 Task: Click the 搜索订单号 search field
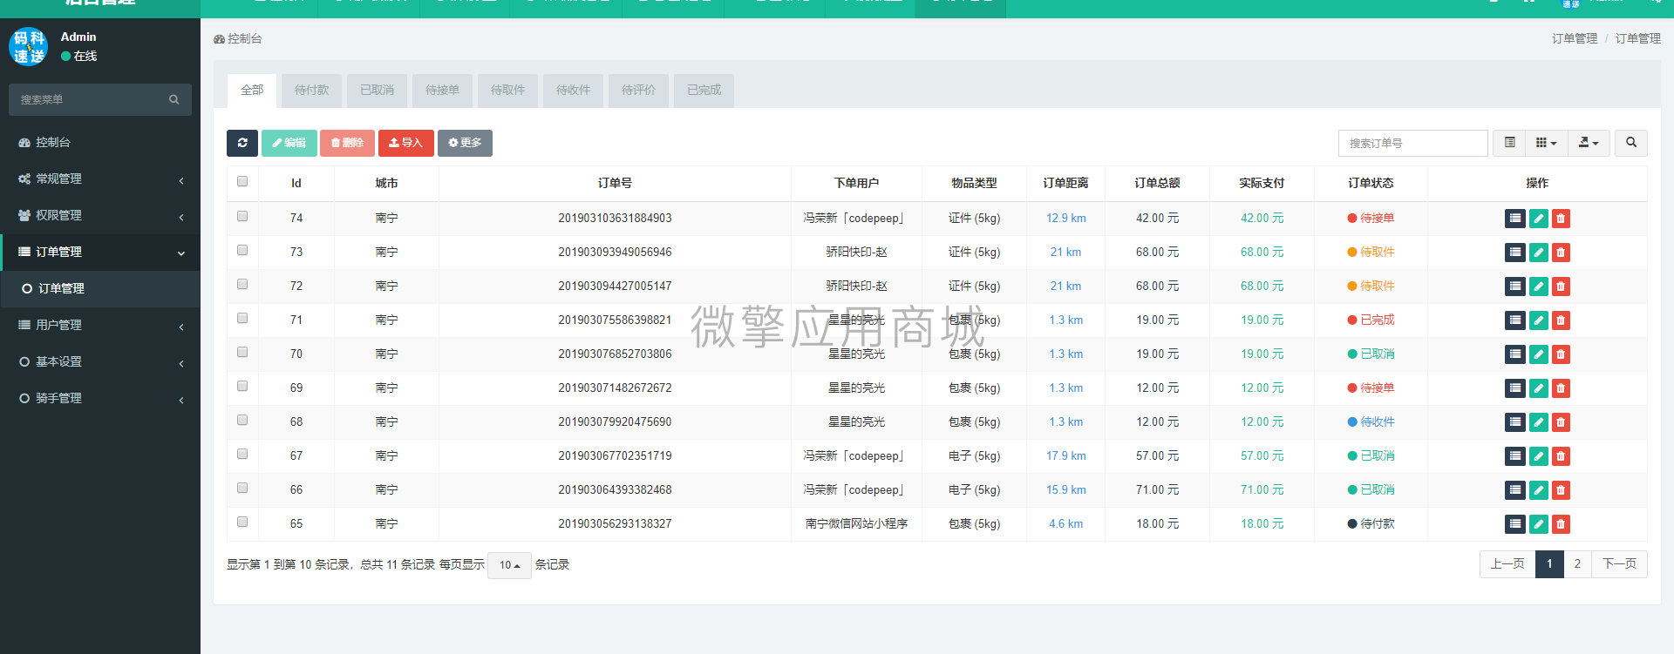pyautogui.click(x=1412, y=143)
